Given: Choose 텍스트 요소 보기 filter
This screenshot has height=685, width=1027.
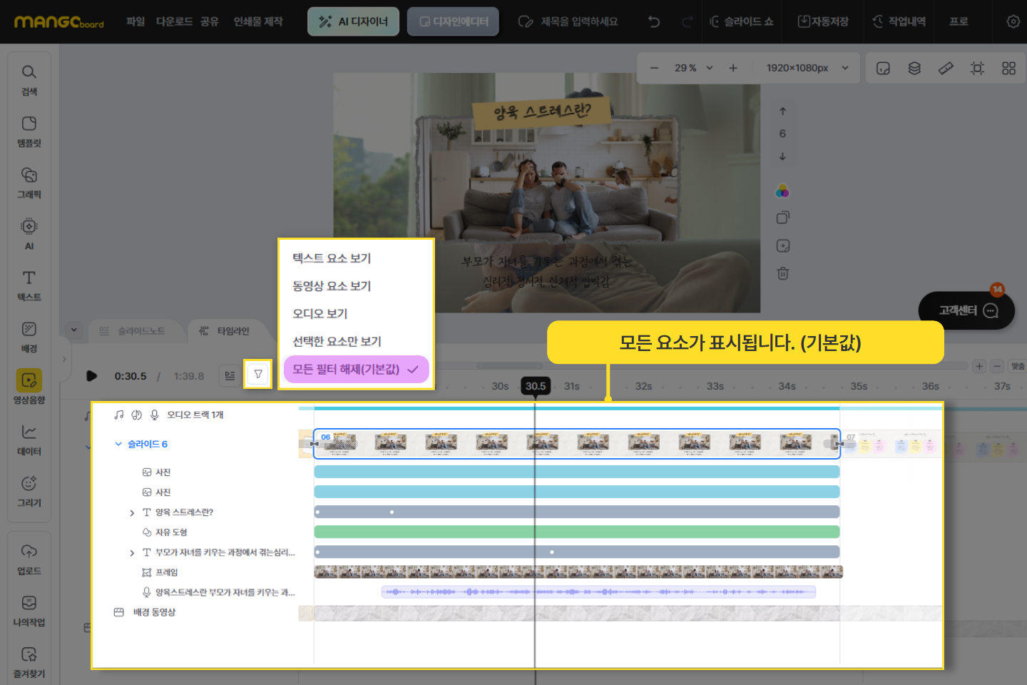Looking at the screenshot, I should pos(332,258).
